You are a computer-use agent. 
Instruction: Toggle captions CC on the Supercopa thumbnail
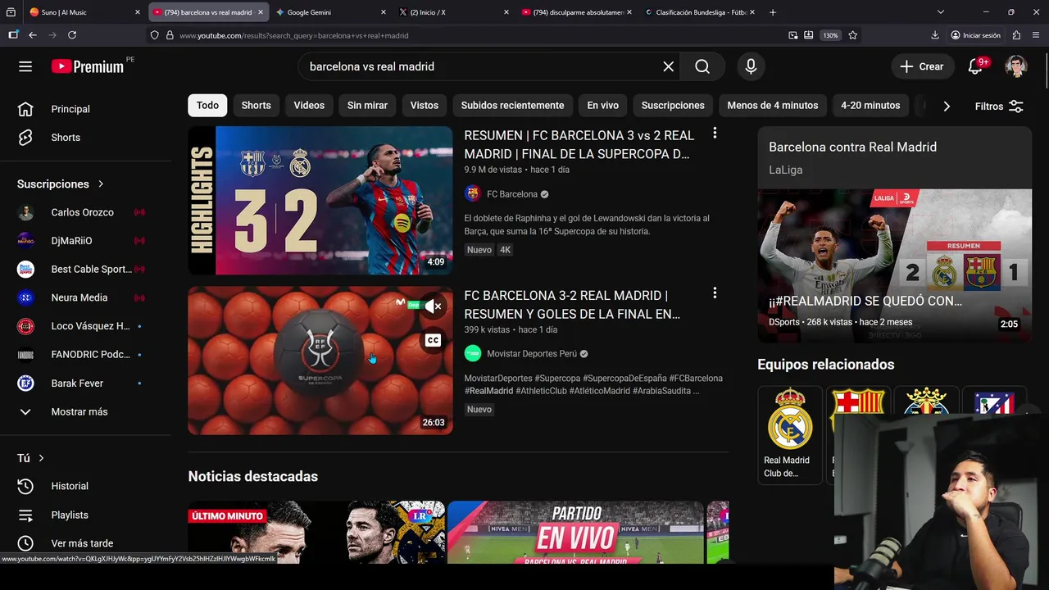tap(433, 340)
